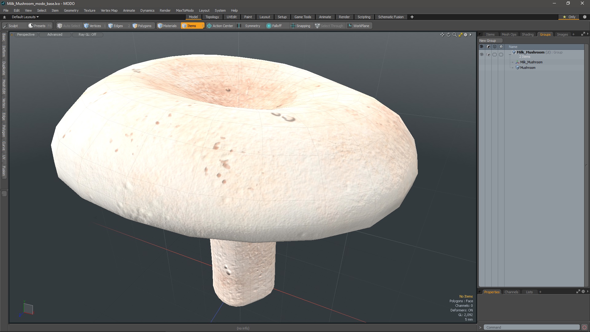The height and width of the screenshot is (332, 590).
Task: Switch to the UVEdit layout tab
Action: click(x=231, y=17)
